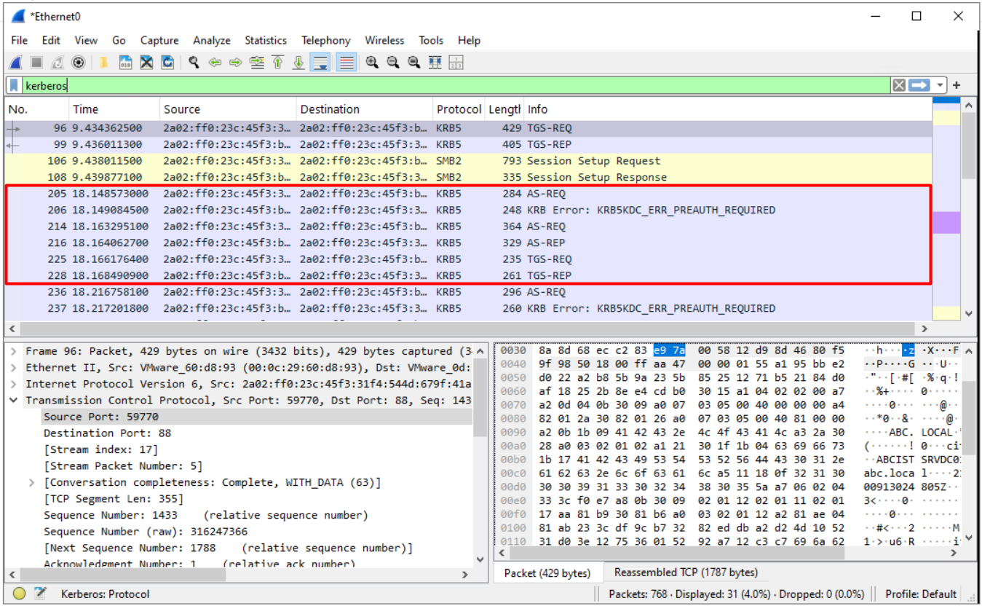982x606 pixels.
Task: Find a packet with the magnifier icon
Action: (194, 63)
